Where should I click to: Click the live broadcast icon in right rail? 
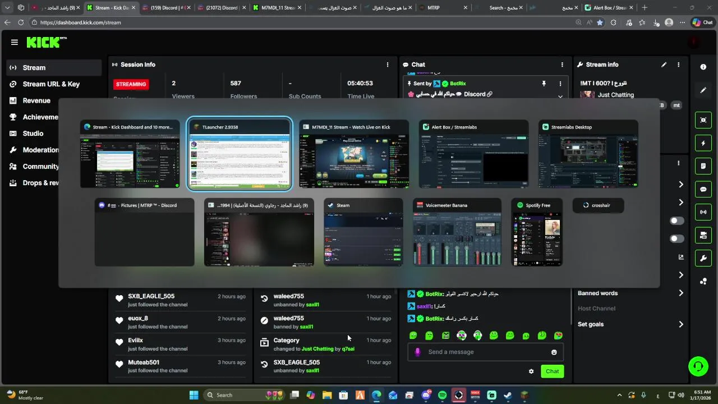(x=703, y=212)
